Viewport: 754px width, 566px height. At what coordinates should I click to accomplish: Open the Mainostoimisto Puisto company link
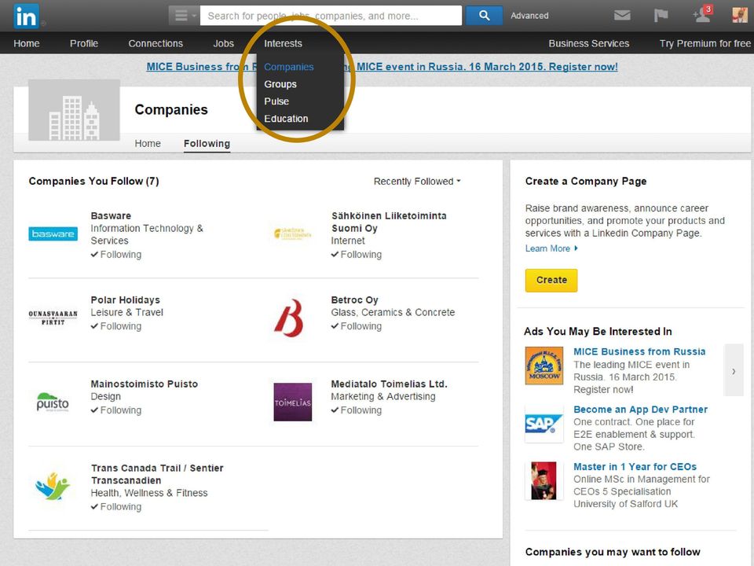[x=144, y=384]
